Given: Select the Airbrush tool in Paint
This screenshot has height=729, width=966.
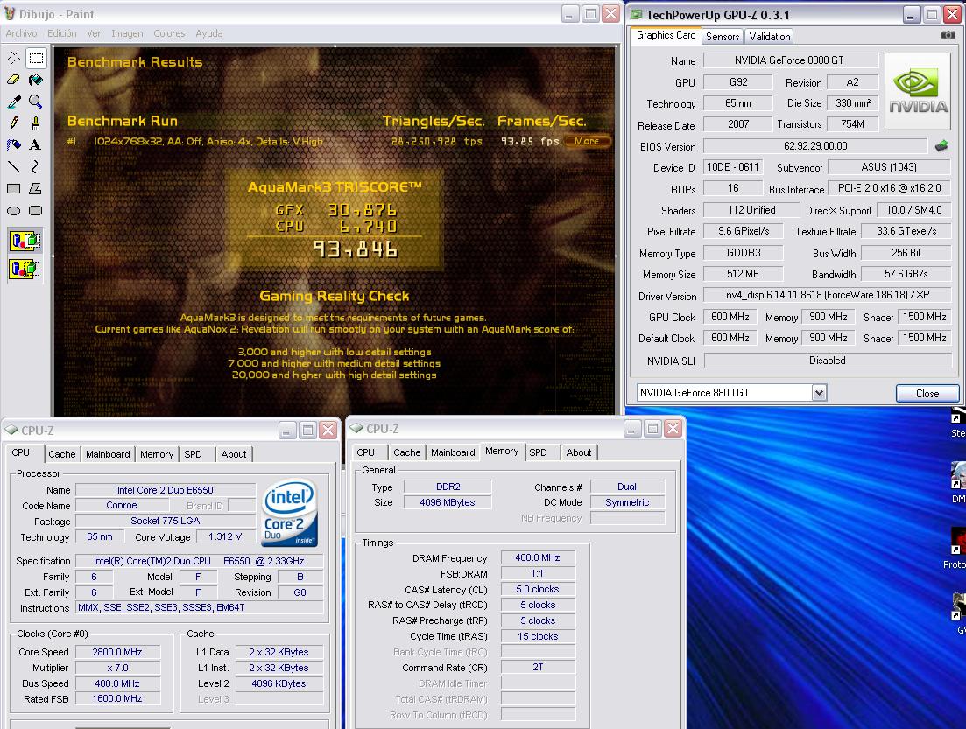Looking at the screenshot, I should coord(14,144).
